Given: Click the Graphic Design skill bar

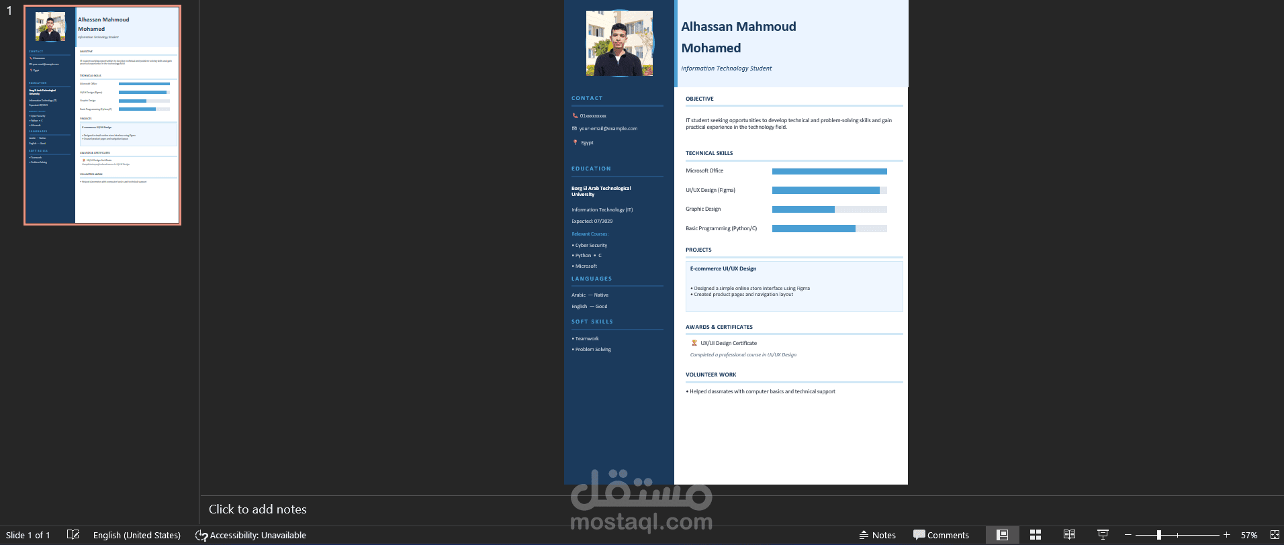Looking at the screenshot, I should 829,209.
